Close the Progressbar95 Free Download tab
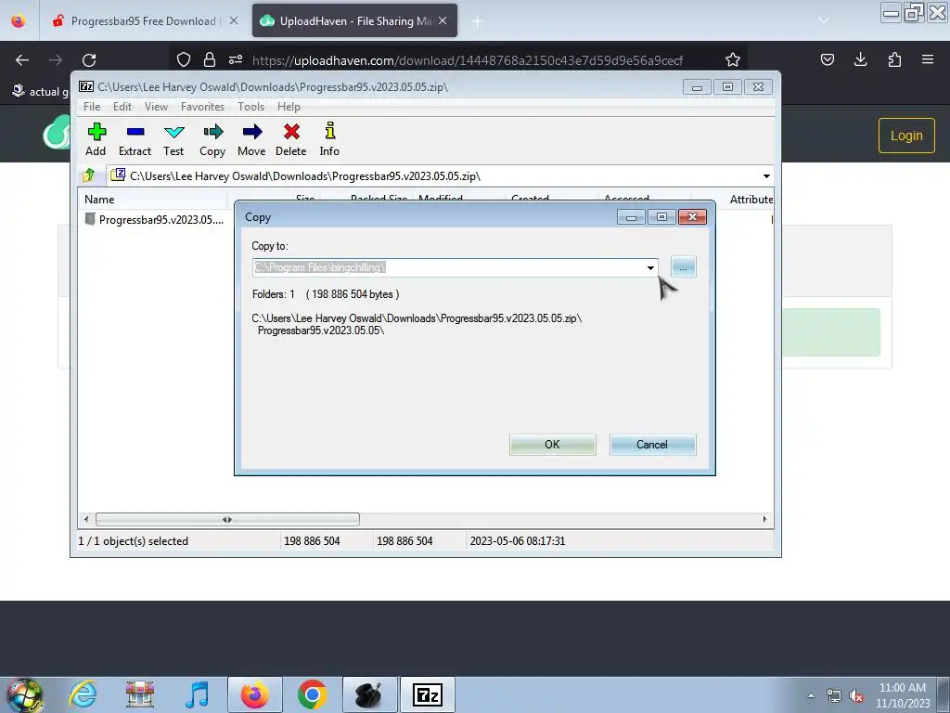Image resolution: width=950 pixels, height=713 pixels. (233, 20)
